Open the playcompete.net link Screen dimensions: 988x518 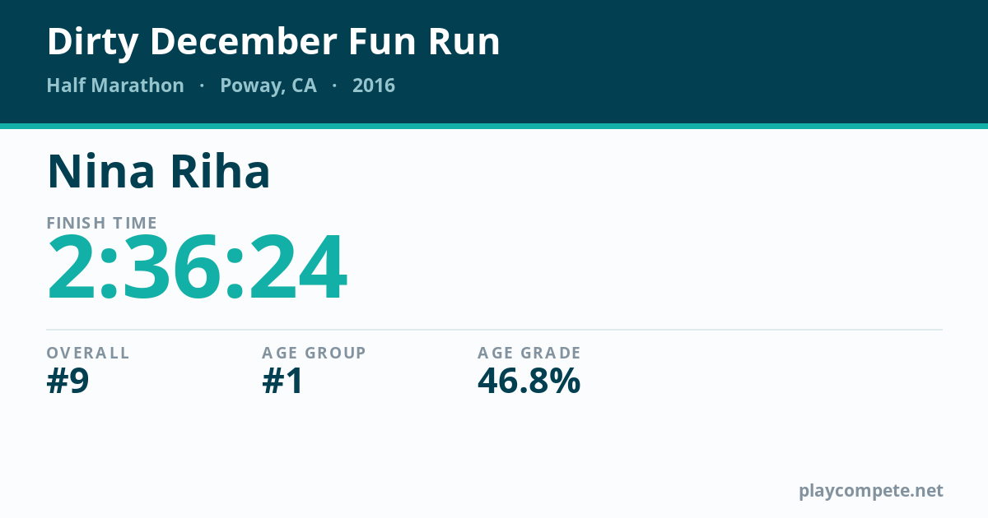[871, 491]
